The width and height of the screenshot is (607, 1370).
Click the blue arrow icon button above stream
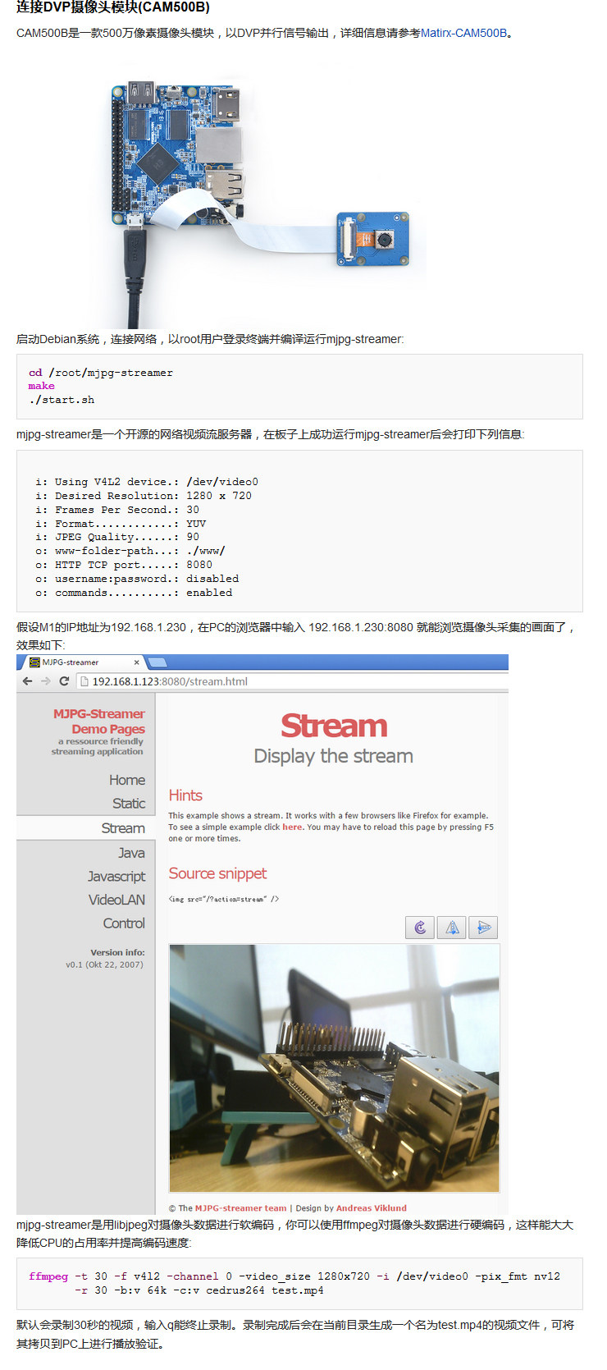pyautogui.click(x=483, y=928)
